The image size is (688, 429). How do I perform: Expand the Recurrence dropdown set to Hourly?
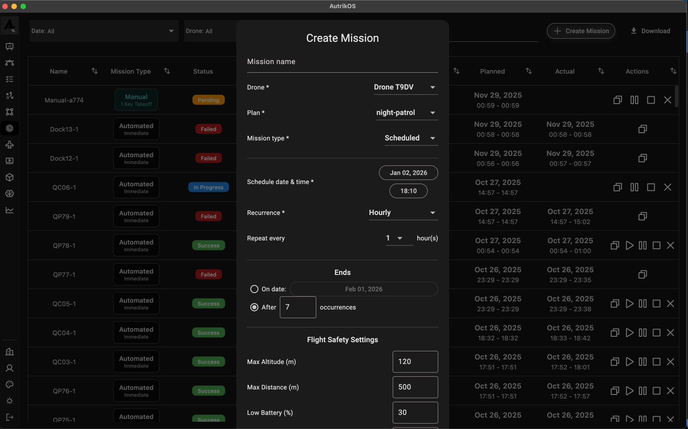pyautogui.click(x=403, y=212)
